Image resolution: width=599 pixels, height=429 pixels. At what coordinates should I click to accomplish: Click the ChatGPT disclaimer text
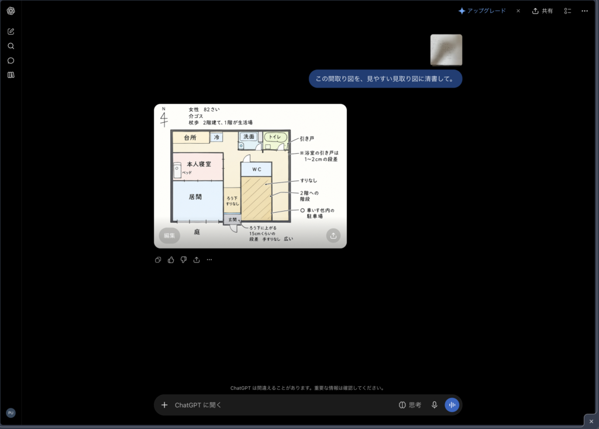pos(308,388)
